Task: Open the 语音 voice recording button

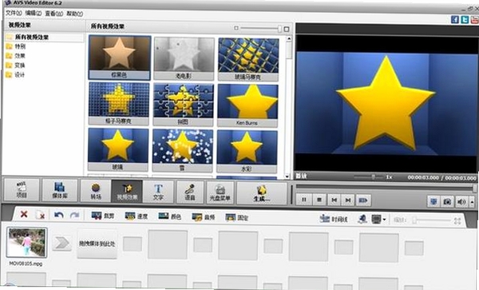Action: pos(190,193)
